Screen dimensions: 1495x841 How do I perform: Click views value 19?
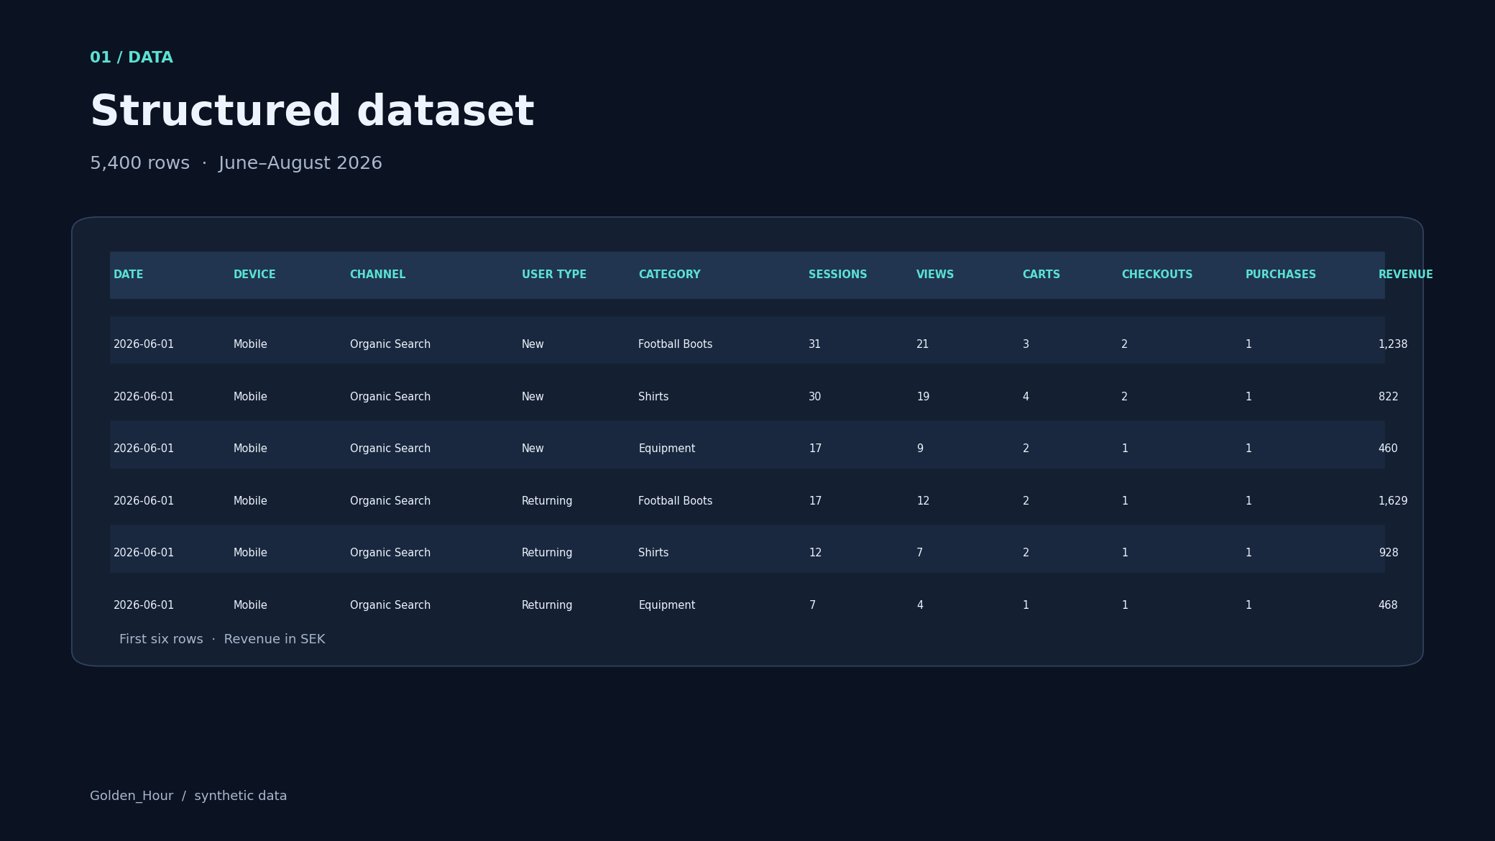click(922, 397)
